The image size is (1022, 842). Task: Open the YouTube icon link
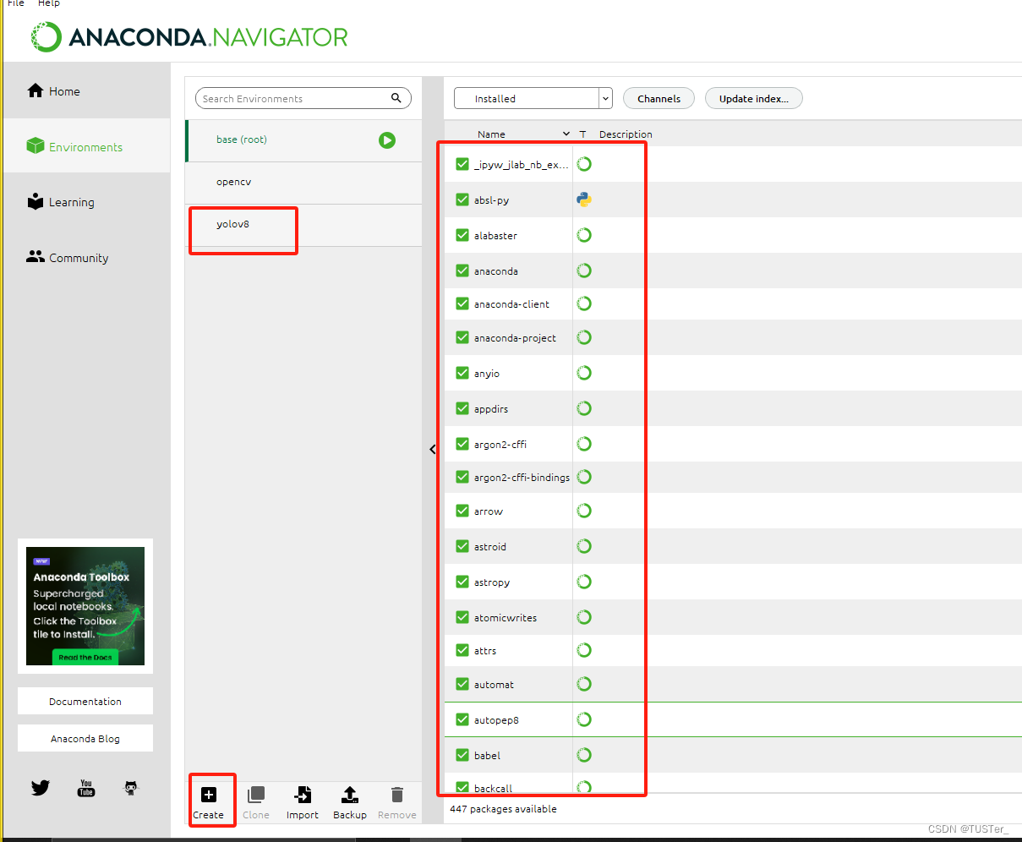[x=86, y=788]
